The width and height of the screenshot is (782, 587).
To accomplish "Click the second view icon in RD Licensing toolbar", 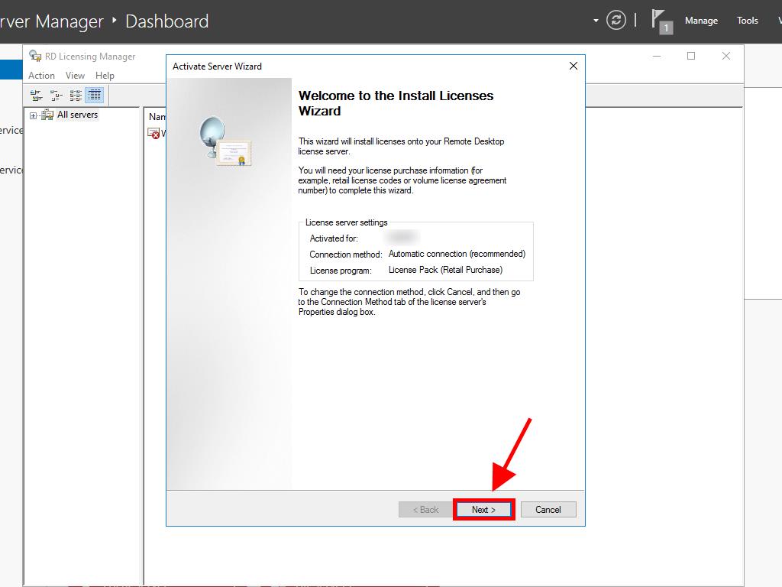I will coord(56,96).
